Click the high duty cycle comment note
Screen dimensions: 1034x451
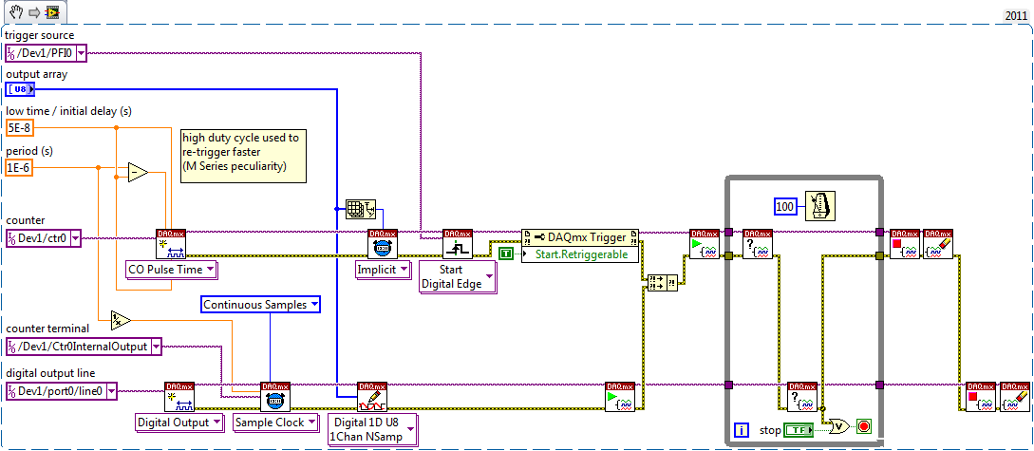pos(244,155)
